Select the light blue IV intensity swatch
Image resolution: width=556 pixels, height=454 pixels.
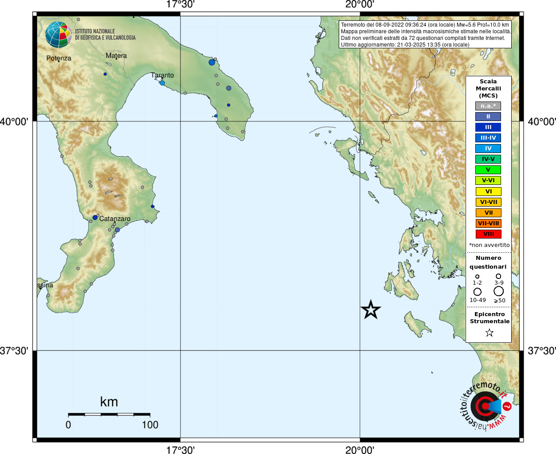coord(488,149)
